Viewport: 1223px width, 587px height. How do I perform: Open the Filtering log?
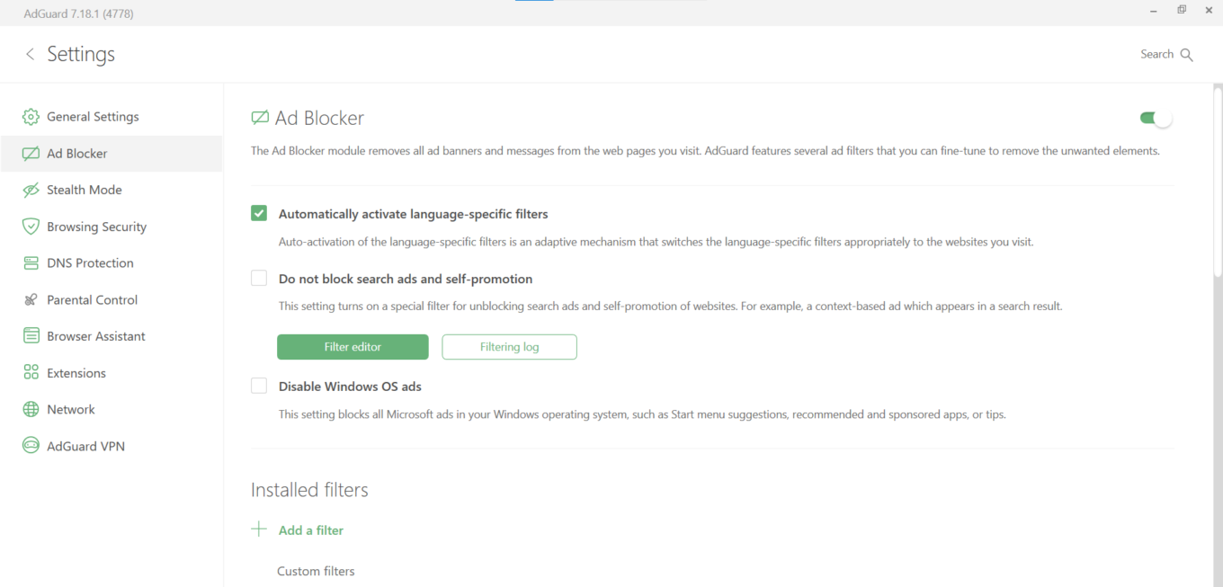click(x=509, y=346)
